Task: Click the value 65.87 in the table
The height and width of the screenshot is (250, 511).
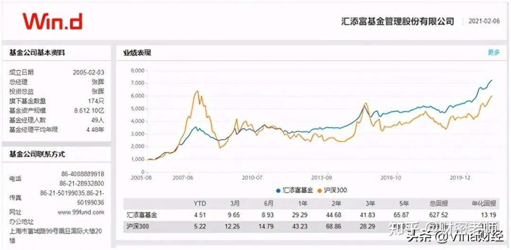Action: pyautogui.click(x=402, y=215)
